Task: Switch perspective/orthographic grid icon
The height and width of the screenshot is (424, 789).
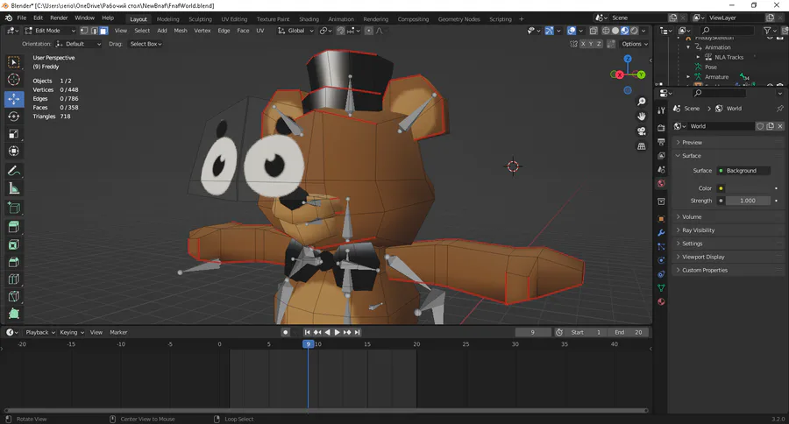Action: click(642, 146)
